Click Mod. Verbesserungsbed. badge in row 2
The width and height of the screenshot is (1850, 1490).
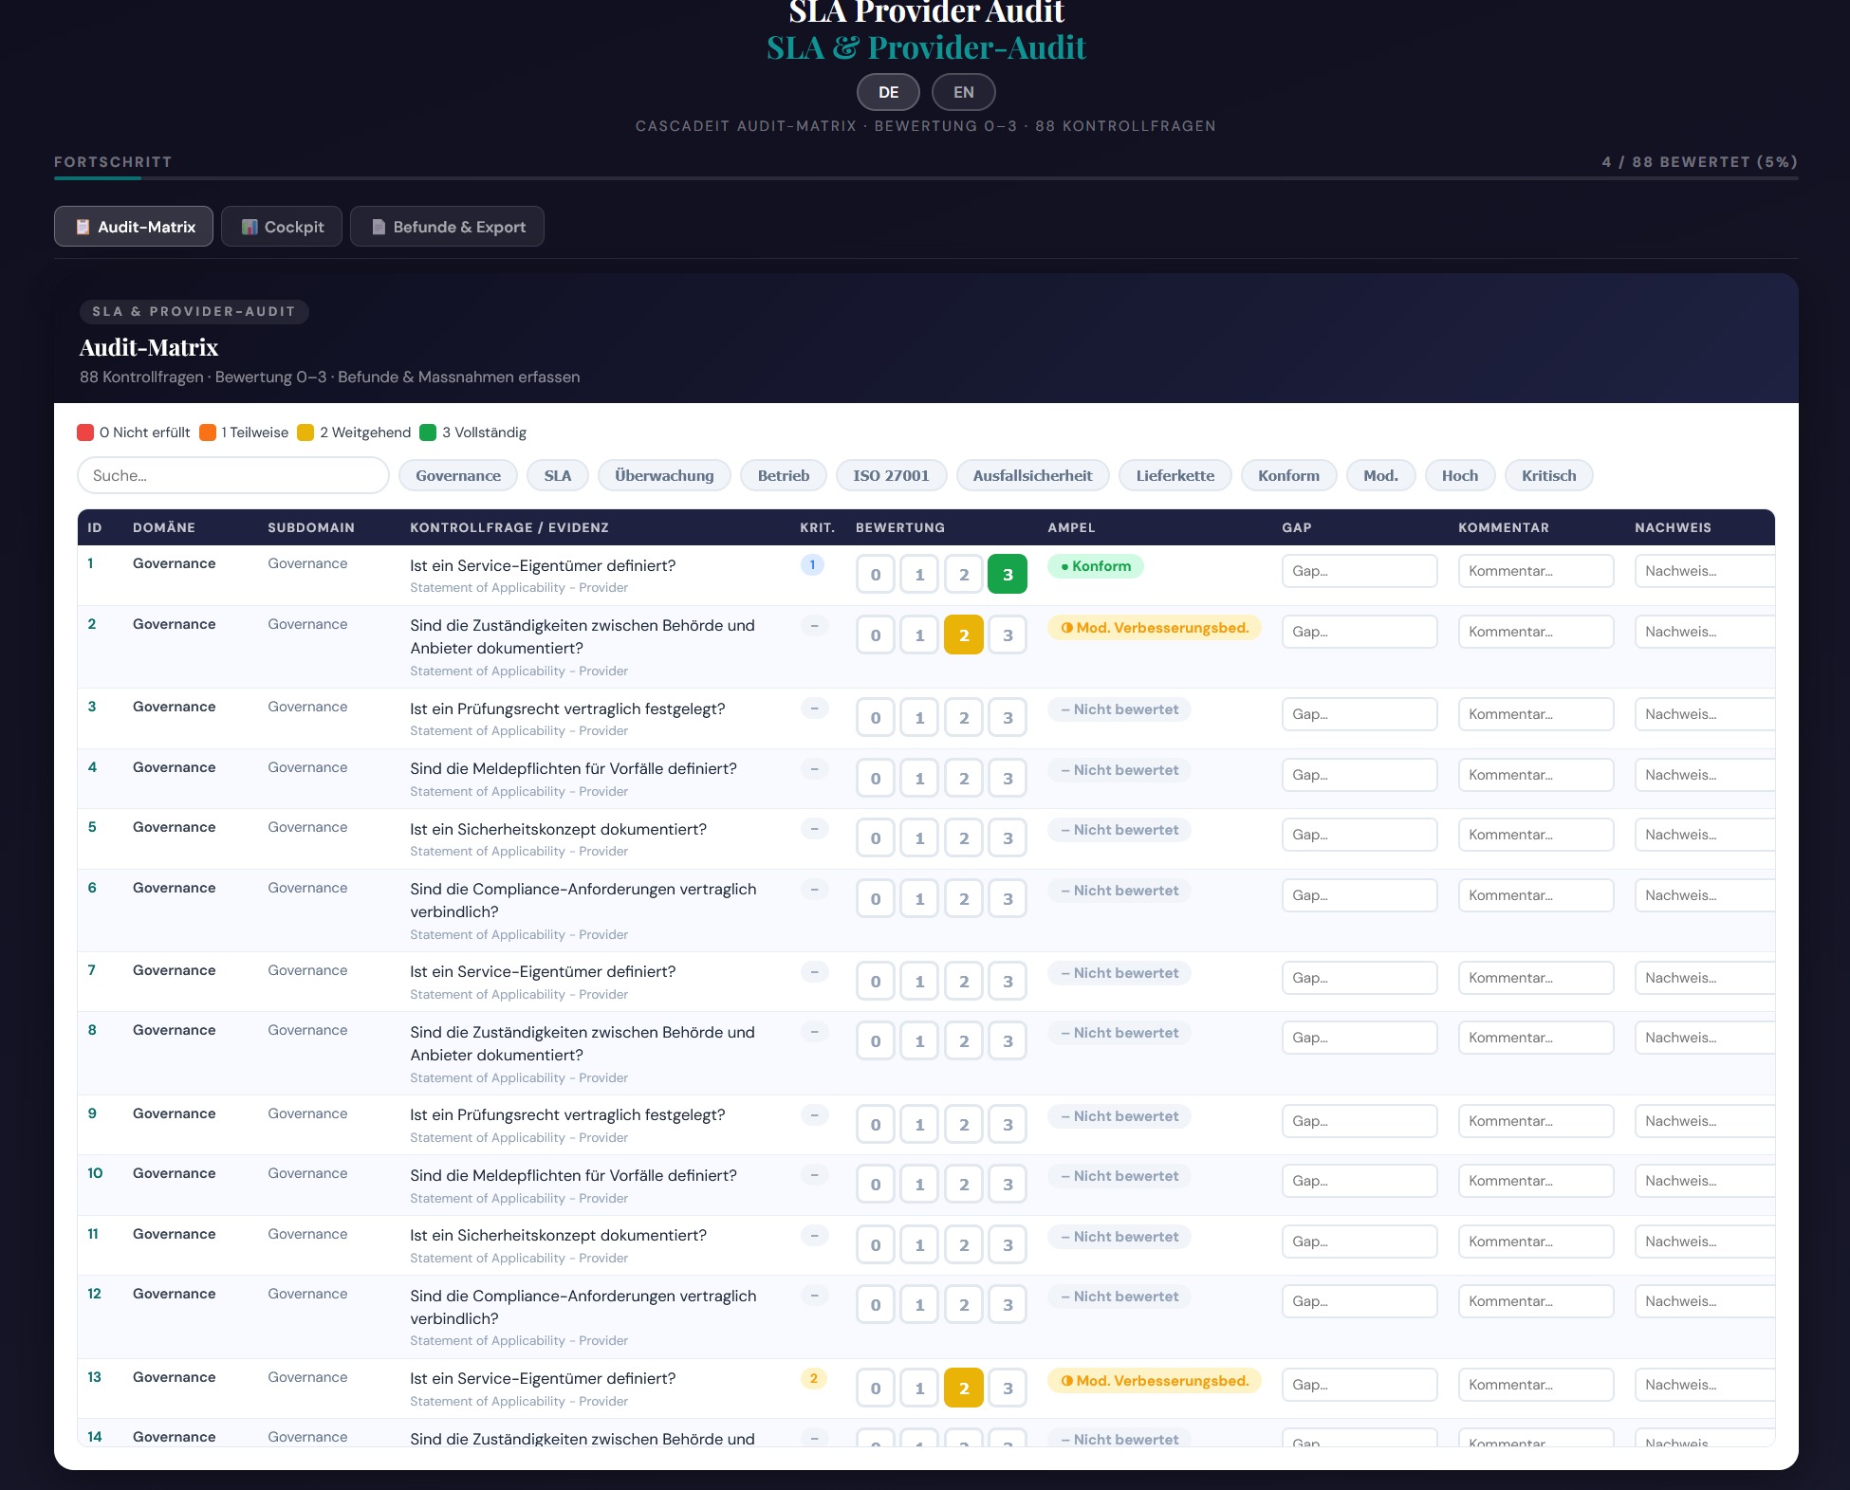[1154, 628]
